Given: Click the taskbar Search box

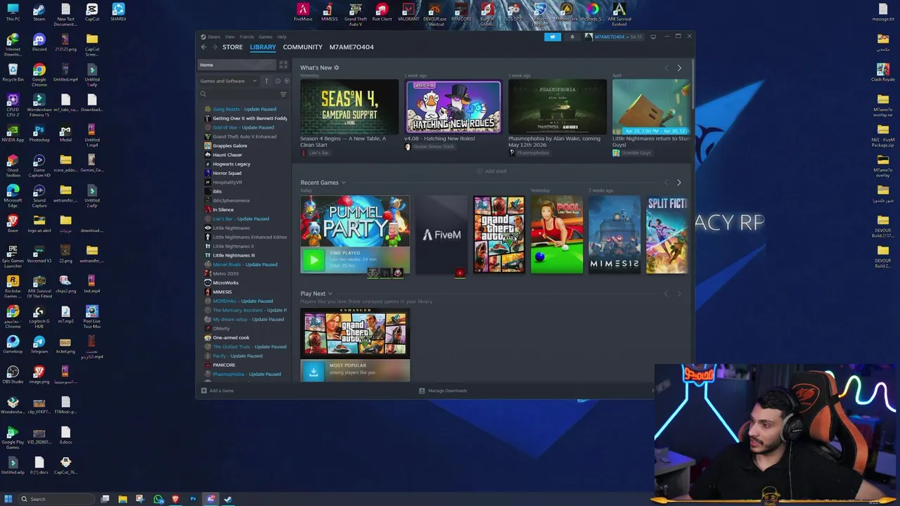Looking at the screenshot, I should (x=56, y=499).
